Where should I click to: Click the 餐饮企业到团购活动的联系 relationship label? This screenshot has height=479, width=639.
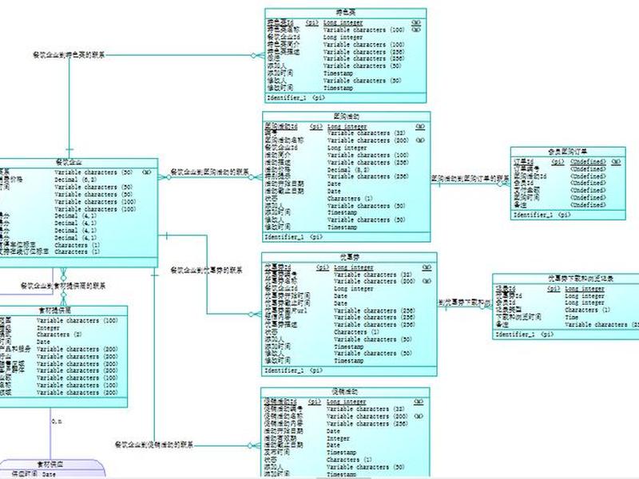tap(209, 172)
